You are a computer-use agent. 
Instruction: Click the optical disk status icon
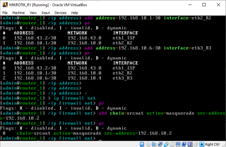pyautogui.click(x=148, y=144)
